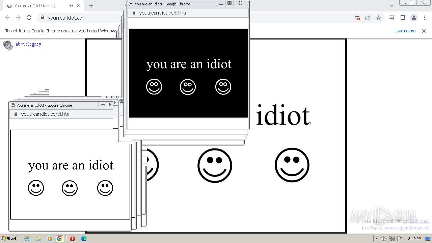Open the 'about' link
Screen dimensions: 432x243
pos(21,44)
